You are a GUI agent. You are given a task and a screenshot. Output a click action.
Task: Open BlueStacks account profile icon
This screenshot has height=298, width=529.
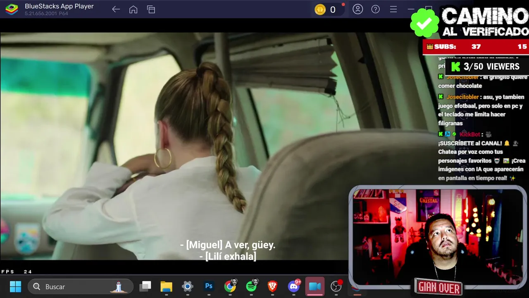[357, 9]
